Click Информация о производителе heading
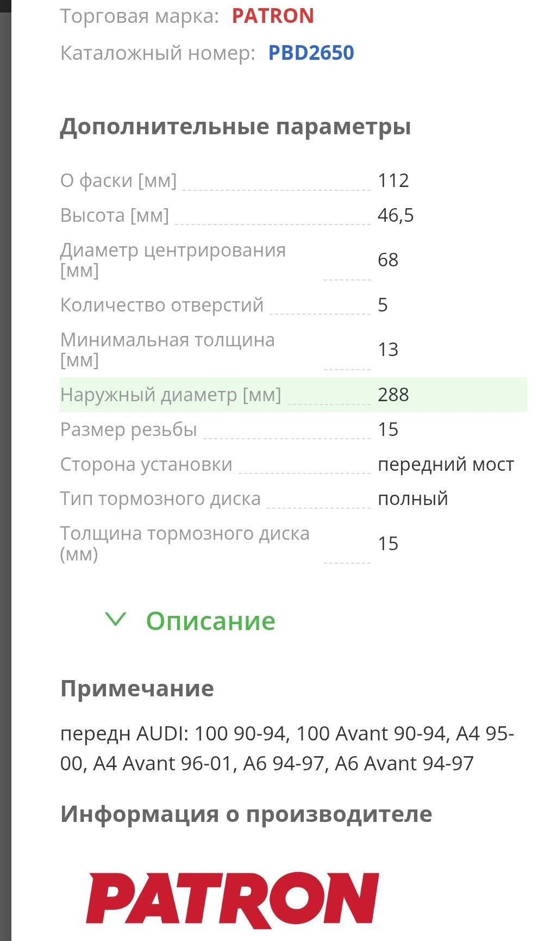 click(x=246, y=814)
